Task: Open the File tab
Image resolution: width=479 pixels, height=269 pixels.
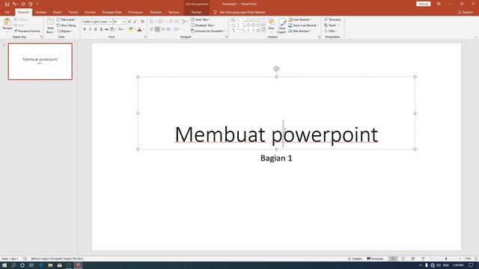Action: click(7, 12)
